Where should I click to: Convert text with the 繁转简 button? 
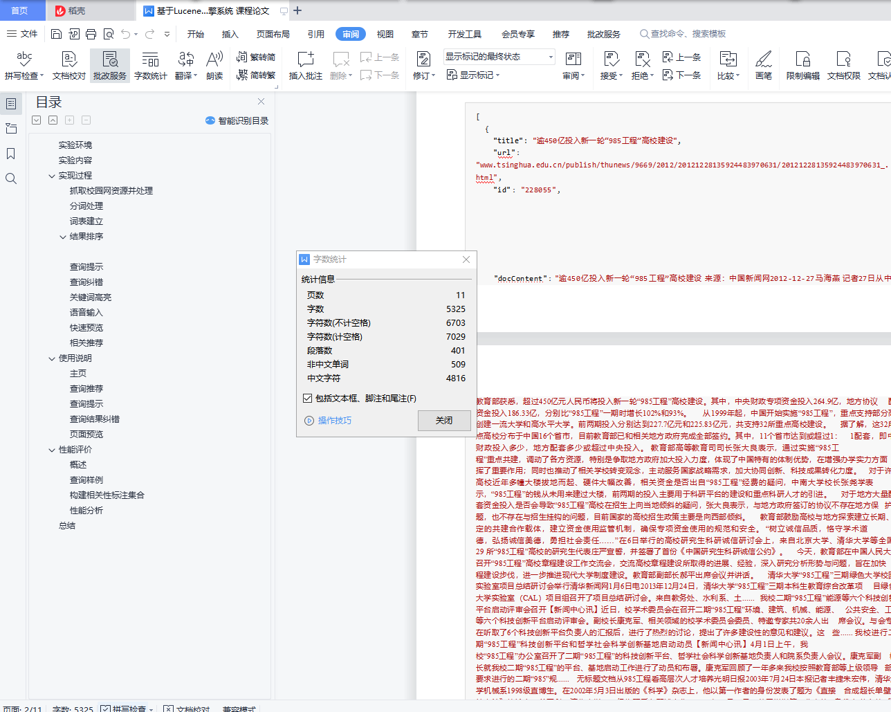pos(256,57)
